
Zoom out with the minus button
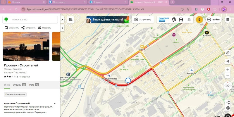[228, 75]
